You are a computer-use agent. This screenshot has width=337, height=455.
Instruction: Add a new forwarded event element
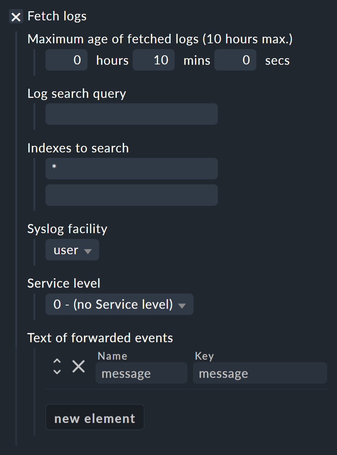click(94, 417)
